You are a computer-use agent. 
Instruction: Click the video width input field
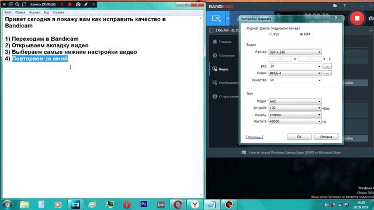point(280,59)
